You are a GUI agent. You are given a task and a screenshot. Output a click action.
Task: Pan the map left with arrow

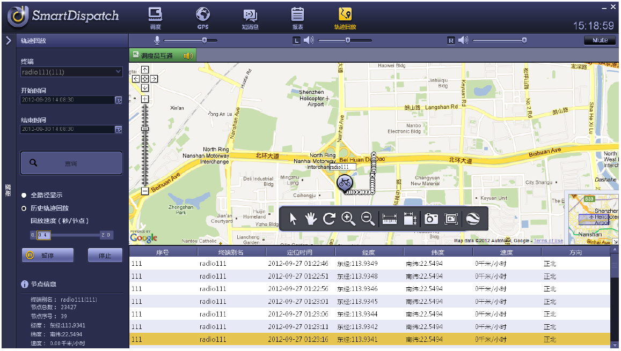pyautogui.click(x=136, y=79)
